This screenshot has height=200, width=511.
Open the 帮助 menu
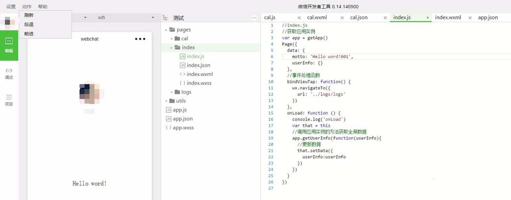43,7
